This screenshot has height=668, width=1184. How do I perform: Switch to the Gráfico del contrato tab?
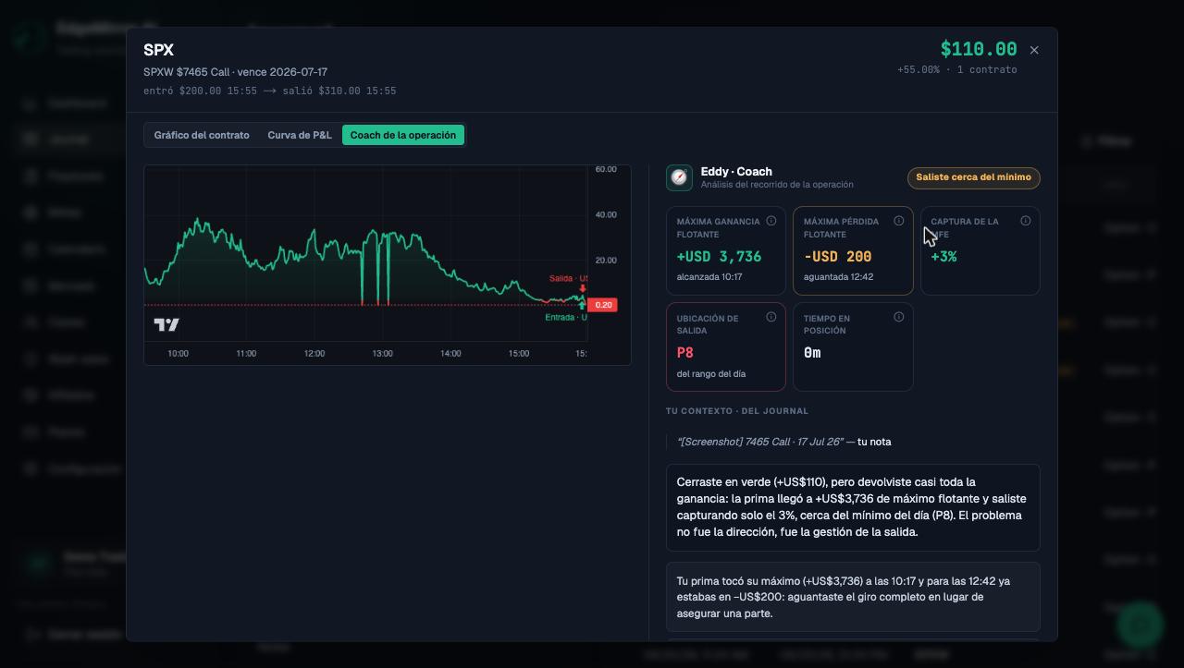(x=202, y=135)
